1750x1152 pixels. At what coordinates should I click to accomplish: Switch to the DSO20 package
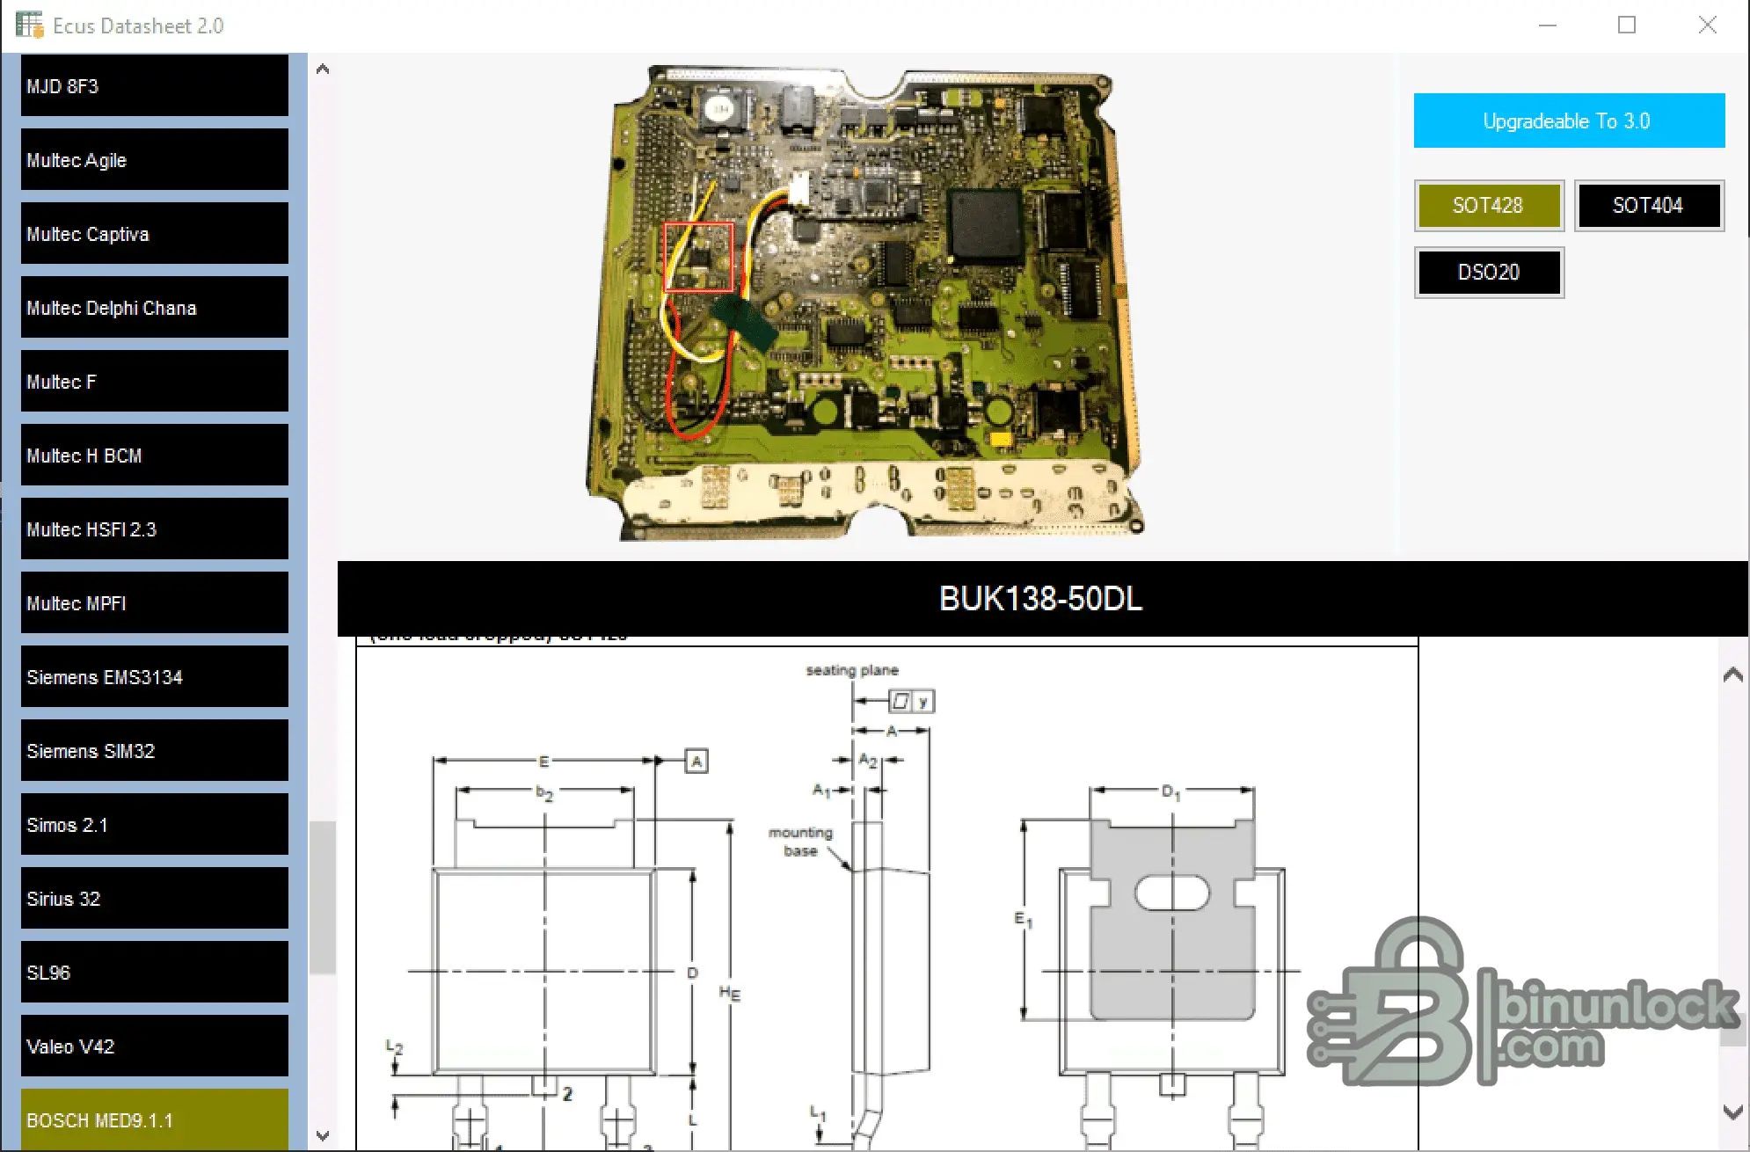(x=1489, y=272)
